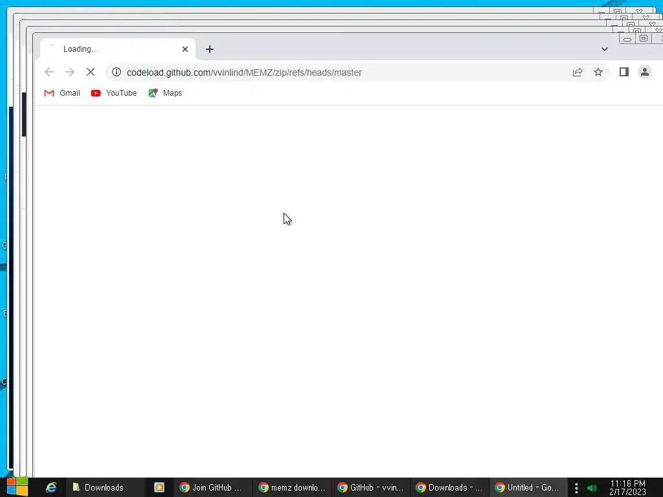Open the Gmail bookmark
The height and width of the screenshot is (497, 663).
coord(62,93)
